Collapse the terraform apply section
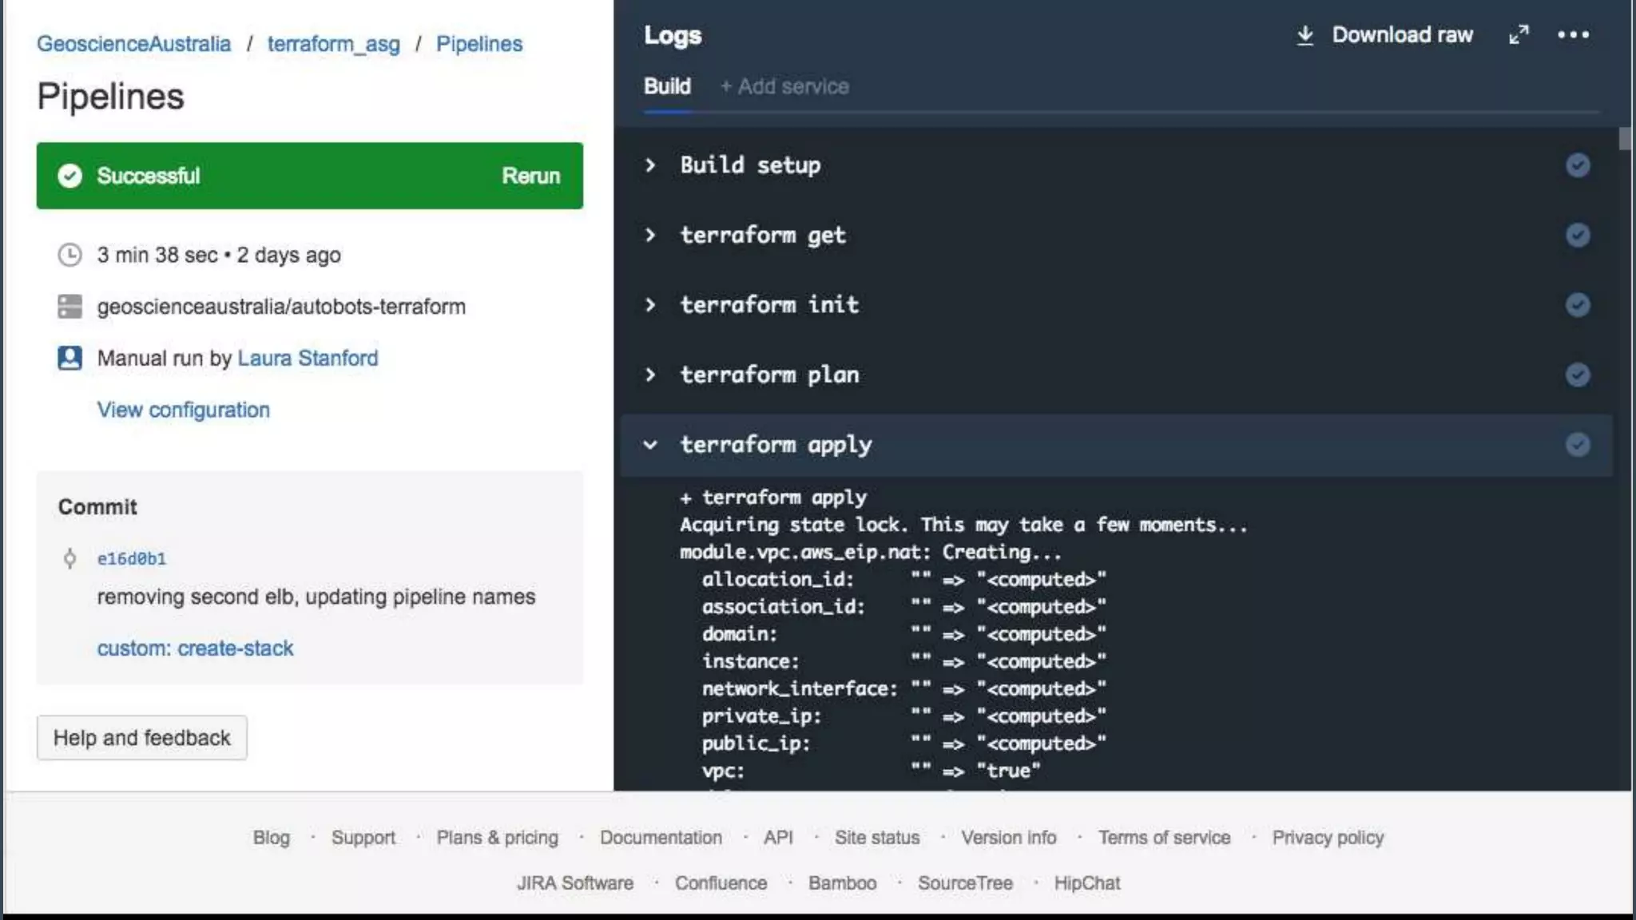This screenshot has height=920, width=1636. click(650, 445)
